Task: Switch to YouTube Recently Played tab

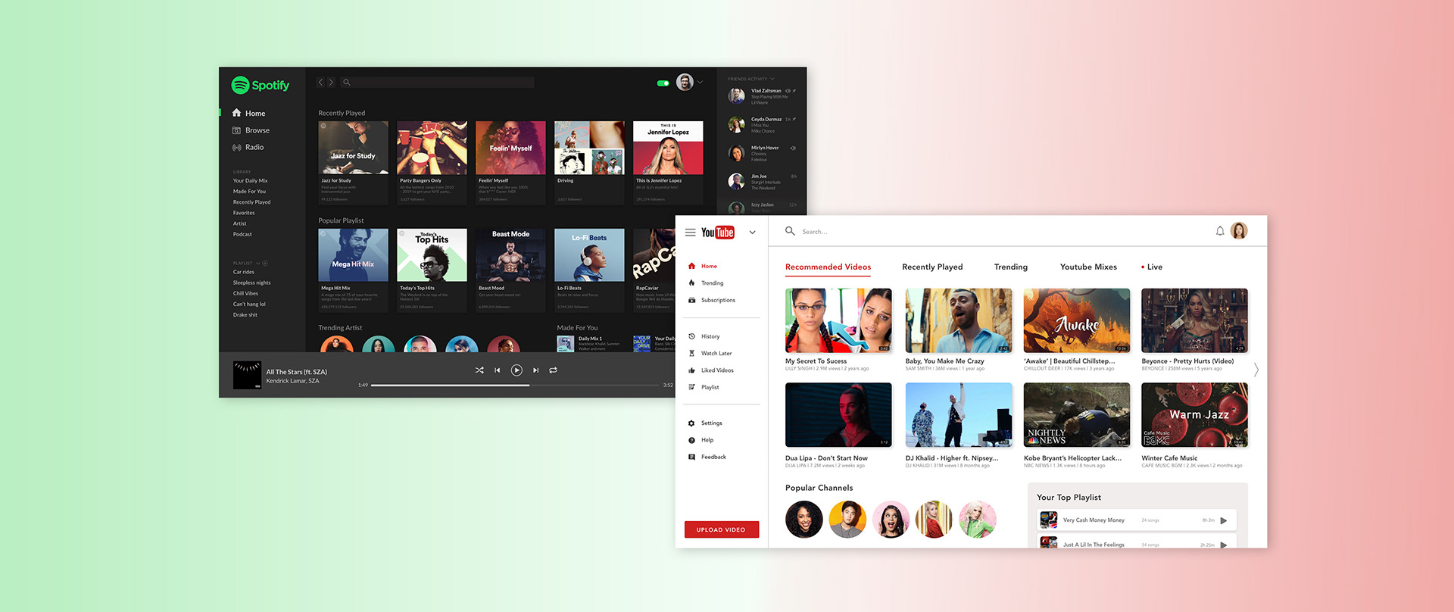Action: coord(932,267)
